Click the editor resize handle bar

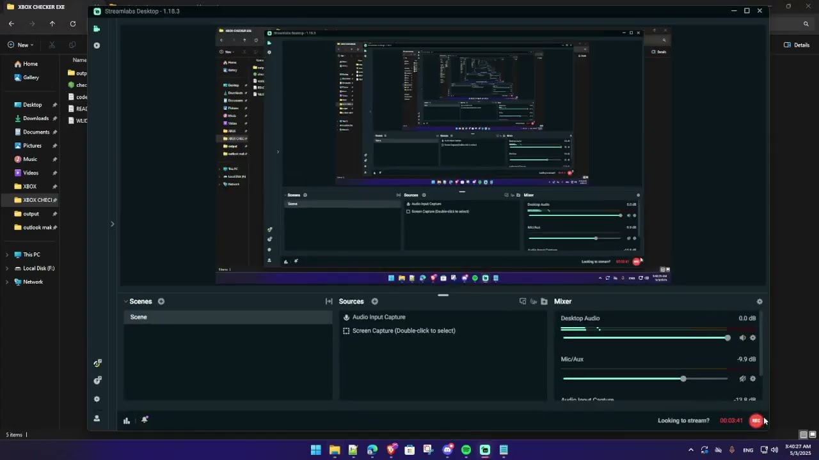(x=443, y=295)
